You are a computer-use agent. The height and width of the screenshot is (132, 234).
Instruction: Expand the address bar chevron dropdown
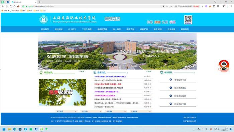[171, 6]
